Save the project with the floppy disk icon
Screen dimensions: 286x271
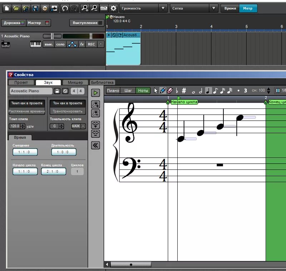click(x=35, y=8)
